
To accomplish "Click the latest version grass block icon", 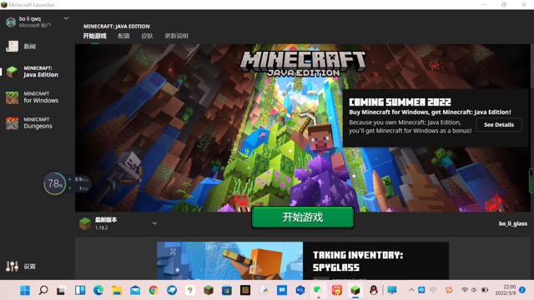I will [x=85, y=223].
